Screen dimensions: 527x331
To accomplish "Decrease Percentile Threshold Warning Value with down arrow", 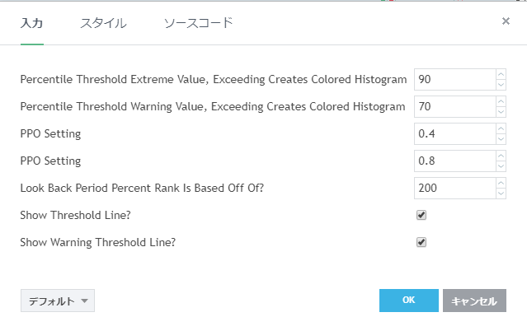I will 501,111.
